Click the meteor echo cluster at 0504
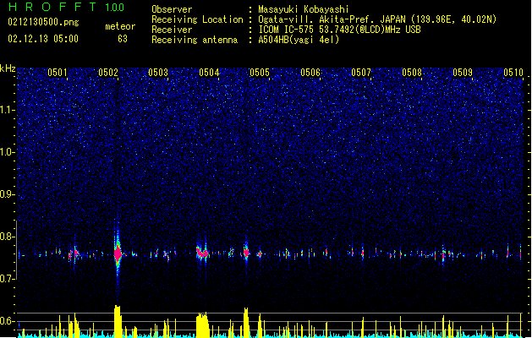This screenshot has width=532, height=338. pos(202,253)
